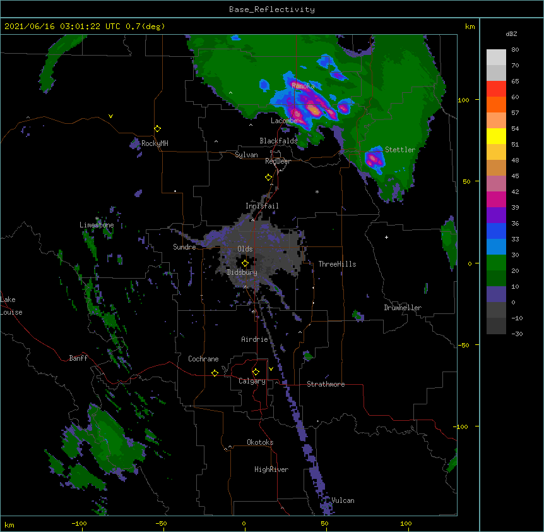Click the Ponoka city label
Image resolution: width=544 pixels, height=532 pixels.
(x=303, y=86)
